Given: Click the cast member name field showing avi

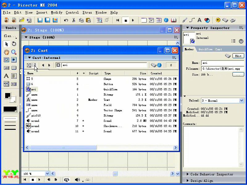Looking at the screenshot, I should [x=104, y=65].
